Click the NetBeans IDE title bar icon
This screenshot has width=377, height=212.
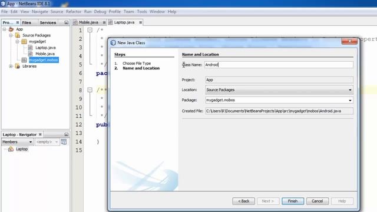tap(3, 4)
